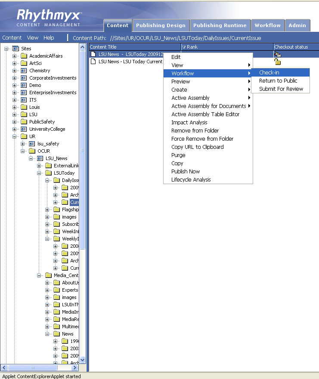
Task: Click horizontal scrollbar left arrow
Action: tap(4, 368)
